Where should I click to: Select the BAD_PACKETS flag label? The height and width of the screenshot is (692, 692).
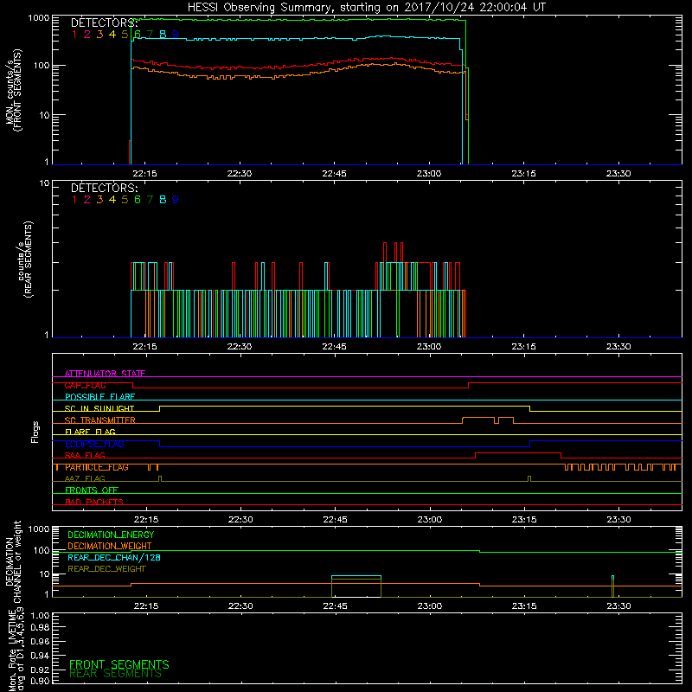coord(94,502)
